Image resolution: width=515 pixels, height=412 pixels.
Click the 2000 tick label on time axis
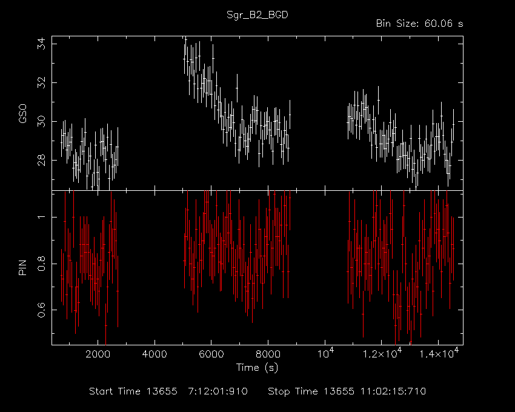(x=98, y=354)
